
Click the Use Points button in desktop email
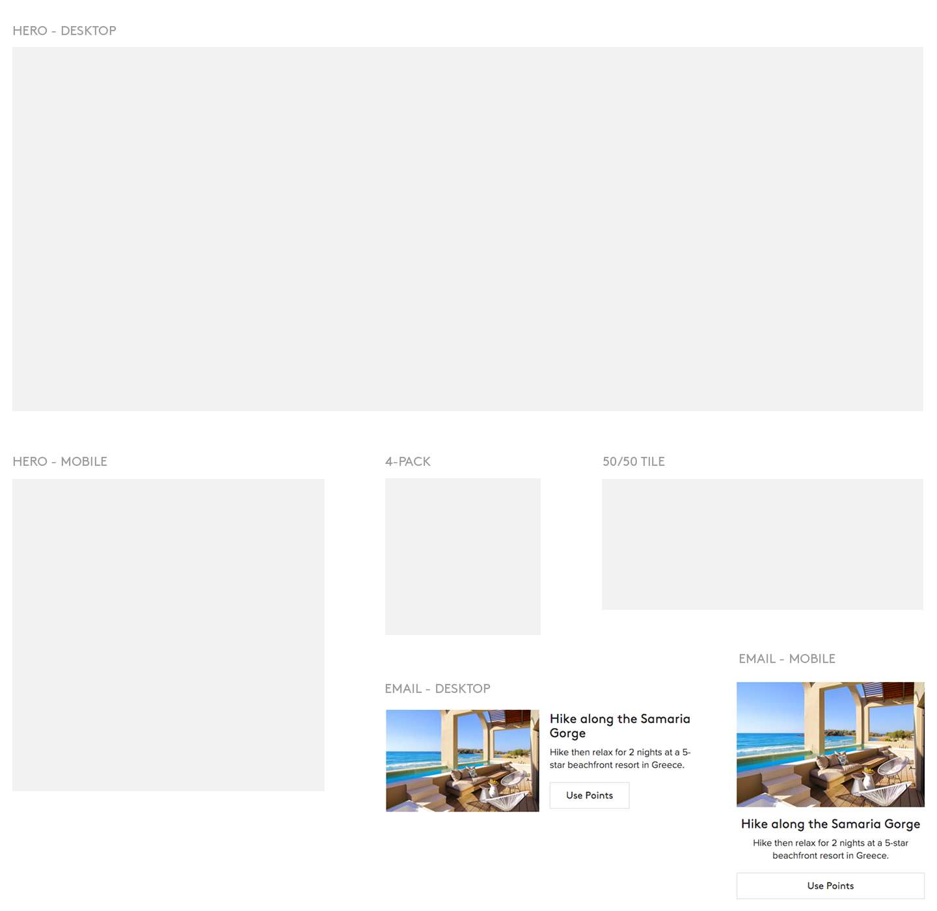click(589, 795)
